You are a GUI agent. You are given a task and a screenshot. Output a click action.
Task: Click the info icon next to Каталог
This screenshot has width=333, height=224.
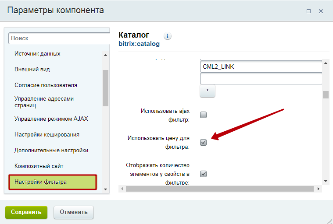[x=167, y=36]
